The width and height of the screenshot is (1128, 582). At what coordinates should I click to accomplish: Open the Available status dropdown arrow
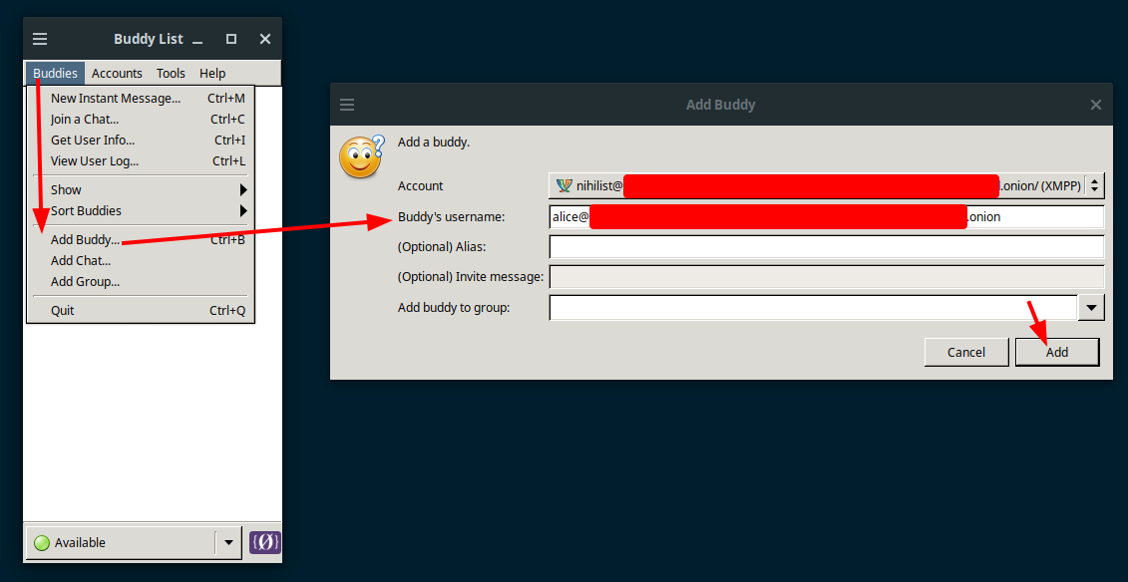click(228, 542)
